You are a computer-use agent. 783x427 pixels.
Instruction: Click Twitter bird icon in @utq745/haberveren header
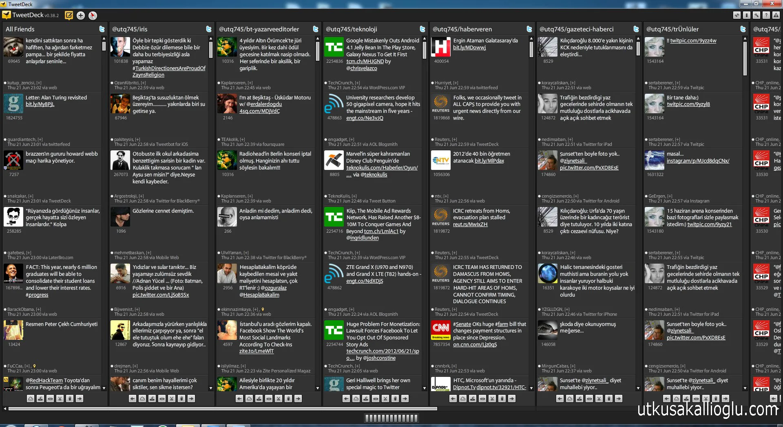click(x=529, y=29)
